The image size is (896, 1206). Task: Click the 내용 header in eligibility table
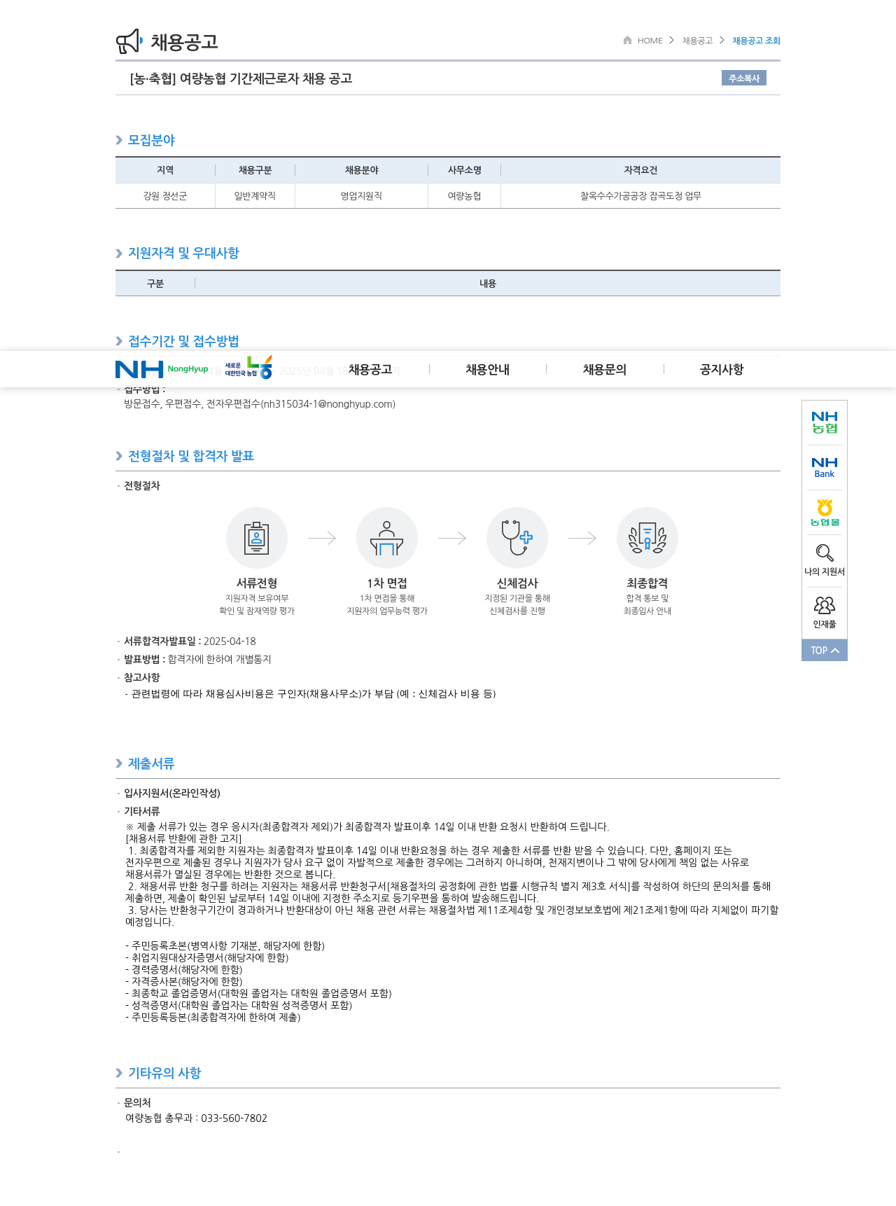coord(488,284)
